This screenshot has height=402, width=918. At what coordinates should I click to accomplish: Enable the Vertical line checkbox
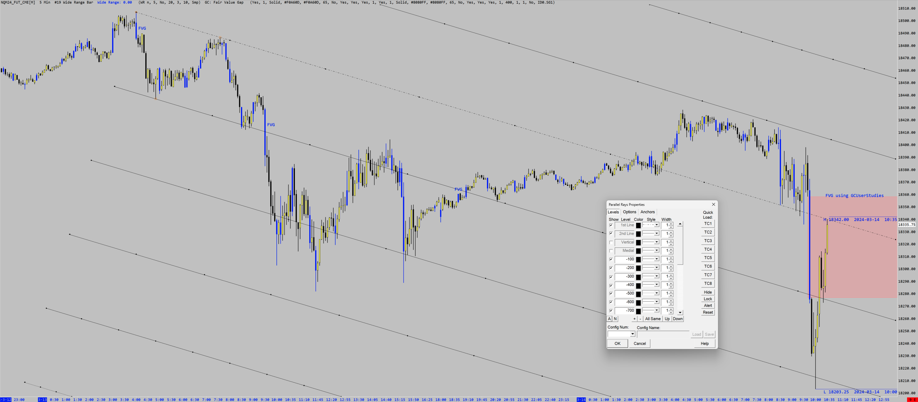[611, 242]
